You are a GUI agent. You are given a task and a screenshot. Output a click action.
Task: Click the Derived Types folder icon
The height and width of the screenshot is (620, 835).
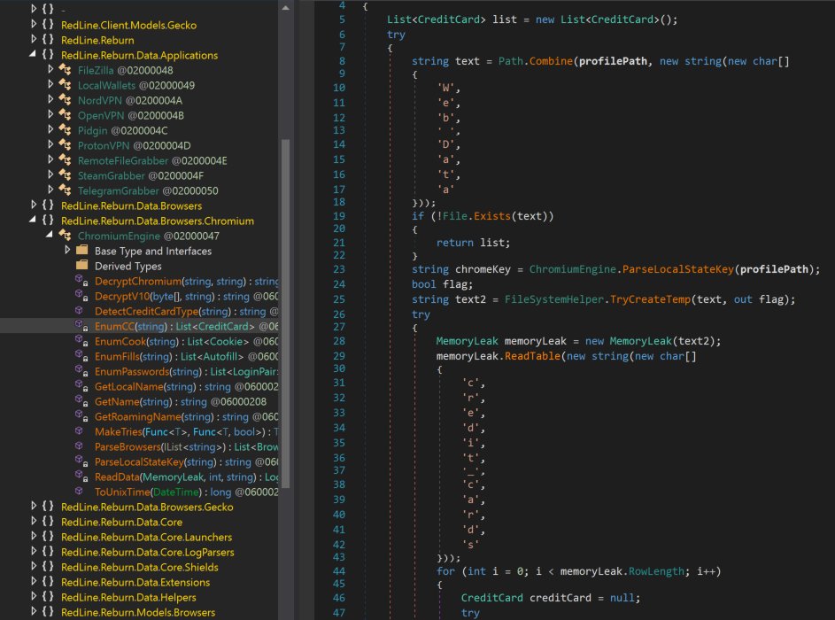(x=82, y=265)
